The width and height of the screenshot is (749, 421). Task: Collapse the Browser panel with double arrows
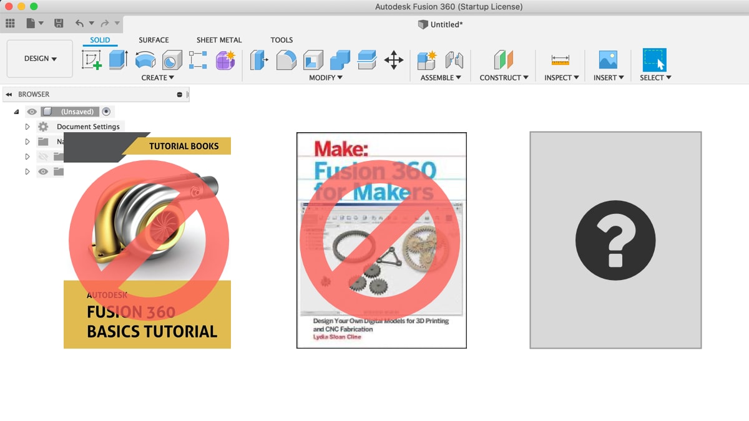pos(9,94)
